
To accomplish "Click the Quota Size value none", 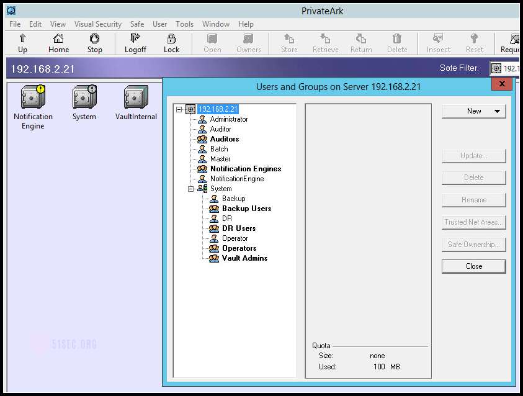I will (x=377, y=356).
